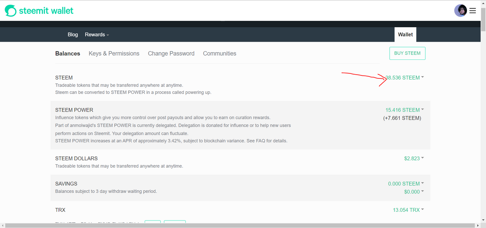
Task: Click the Steemit wallet logo icon
Action: click(x=10, y=11)
